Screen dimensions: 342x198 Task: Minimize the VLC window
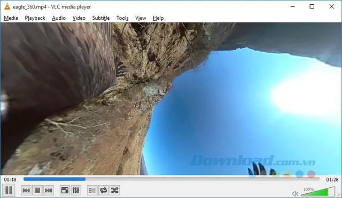point(292,6)
